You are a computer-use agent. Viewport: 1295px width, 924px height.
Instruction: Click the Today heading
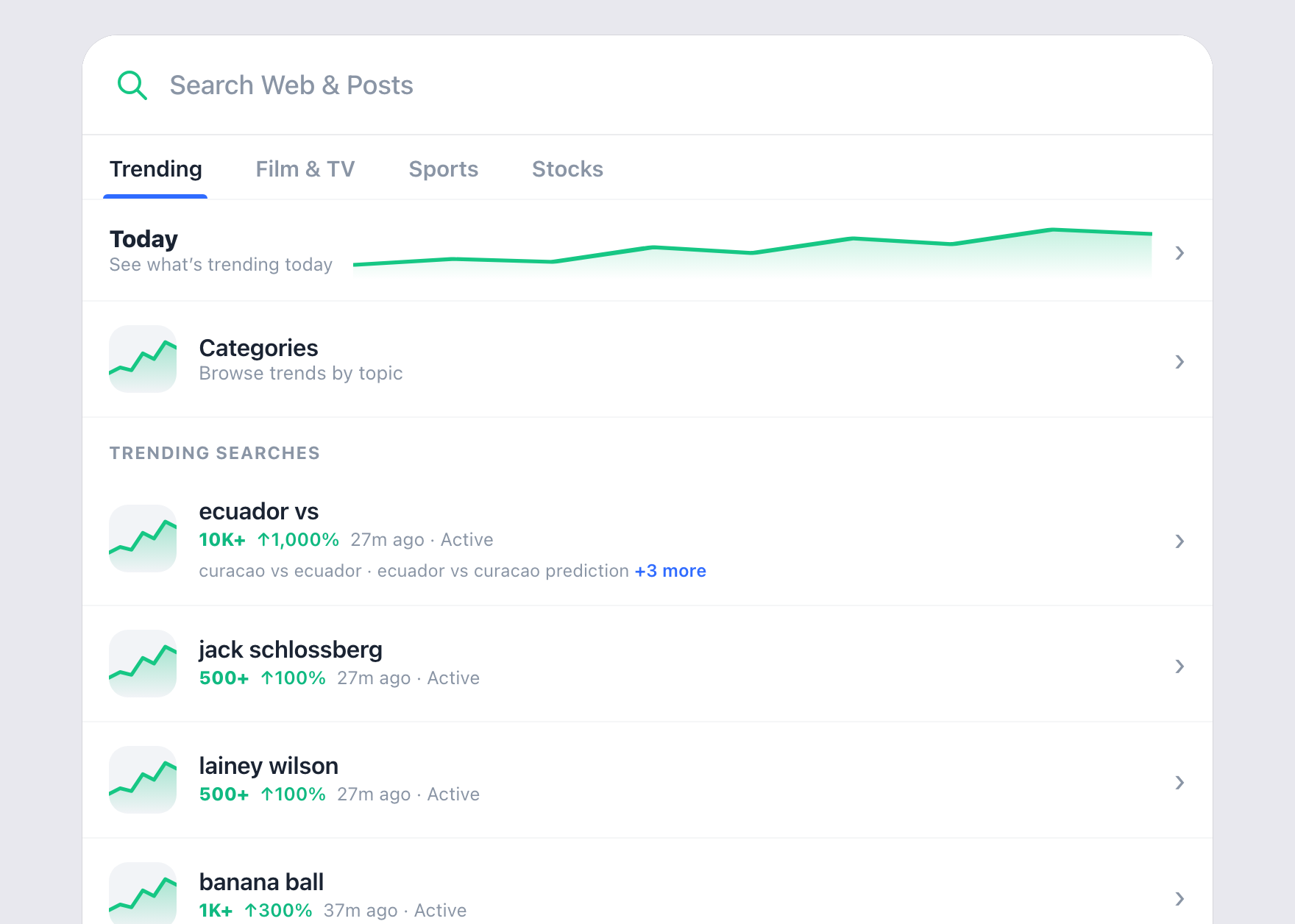click(x=143, y=239)
